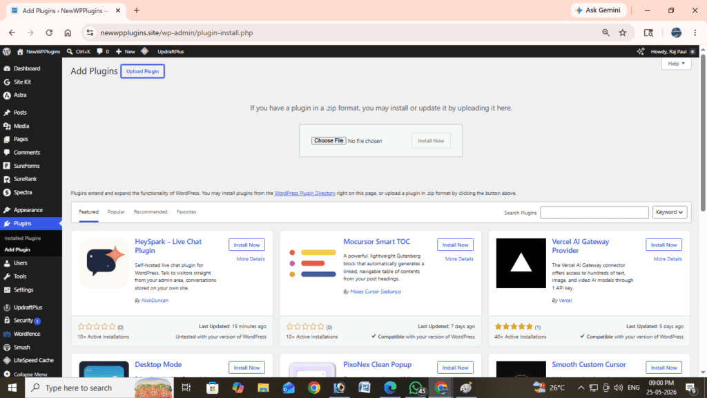This screenshot has width=707, height=398.
Task: Click the Choose File button
Action: point(329,141)
